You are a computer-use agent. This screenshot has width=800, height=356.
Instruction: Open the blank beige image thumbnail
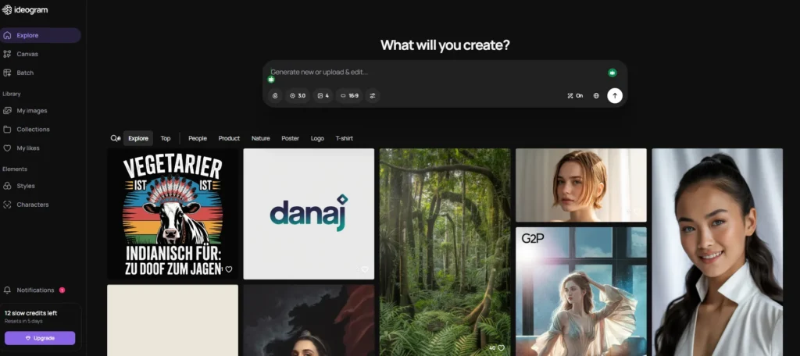click(x=173, y=320)
